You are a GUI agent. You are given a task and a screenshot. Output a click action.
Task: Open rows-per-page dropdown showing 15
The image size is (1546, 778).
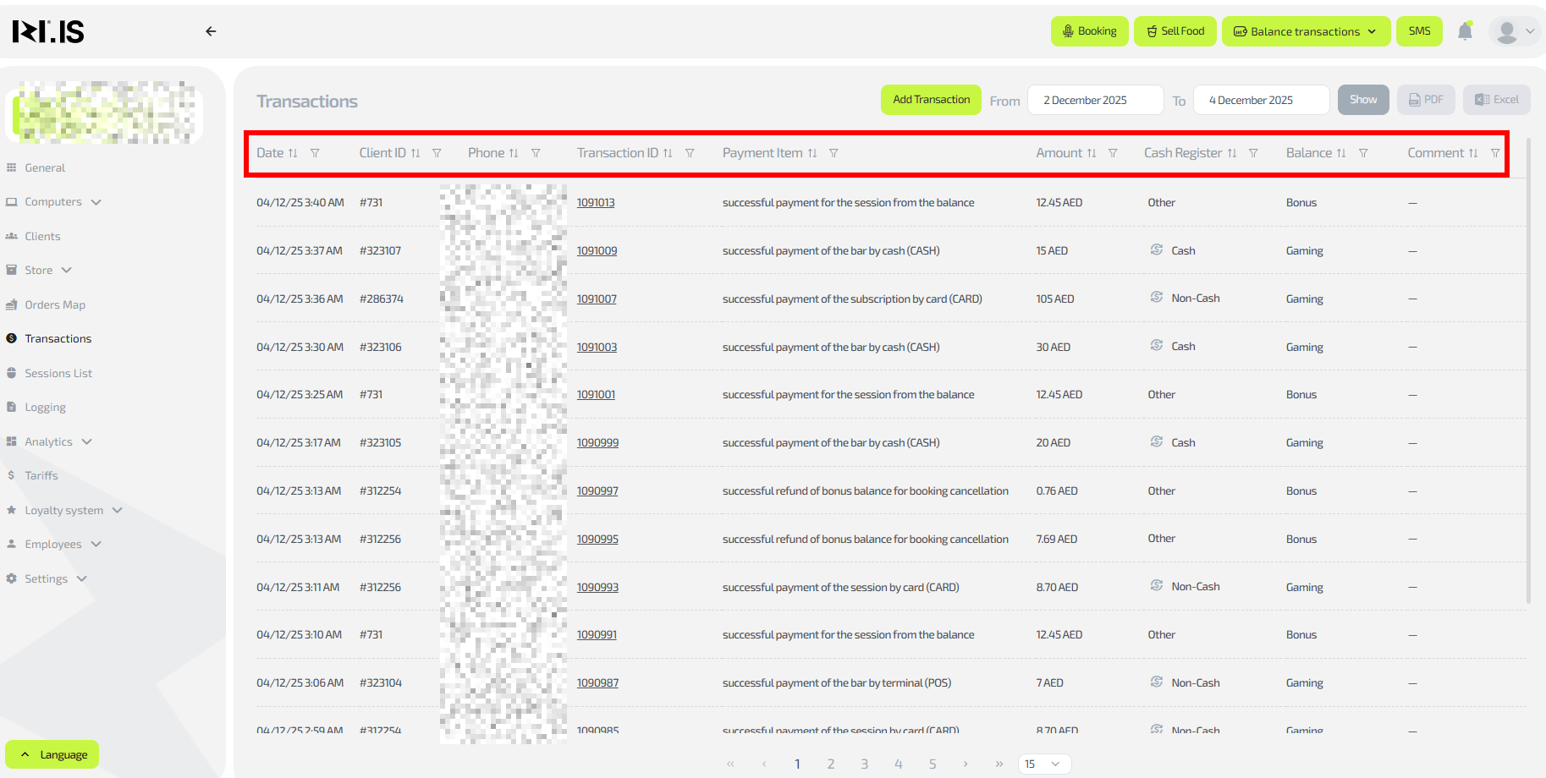click(x=1044, y=764)
